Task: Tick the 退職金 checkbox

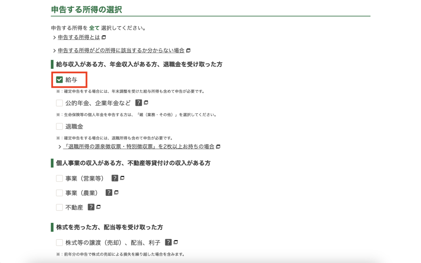Action: (60, 127)
